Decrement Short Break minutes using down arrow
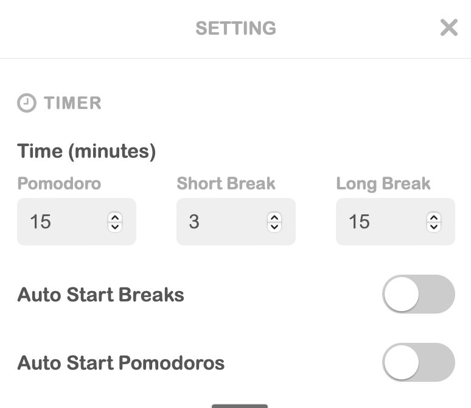Image resolution: width=471 pixels, height=408 pixels. point(274,227)
